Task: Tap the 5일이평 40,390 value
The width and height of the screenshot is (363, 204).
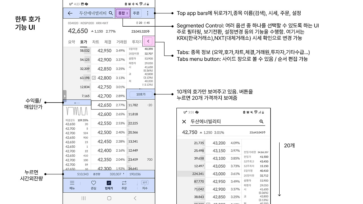Action: point(149,49)
